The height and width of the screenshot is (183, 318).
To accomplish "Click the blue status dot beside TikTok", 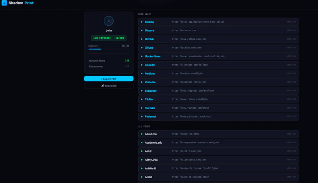I will point(142,99).
